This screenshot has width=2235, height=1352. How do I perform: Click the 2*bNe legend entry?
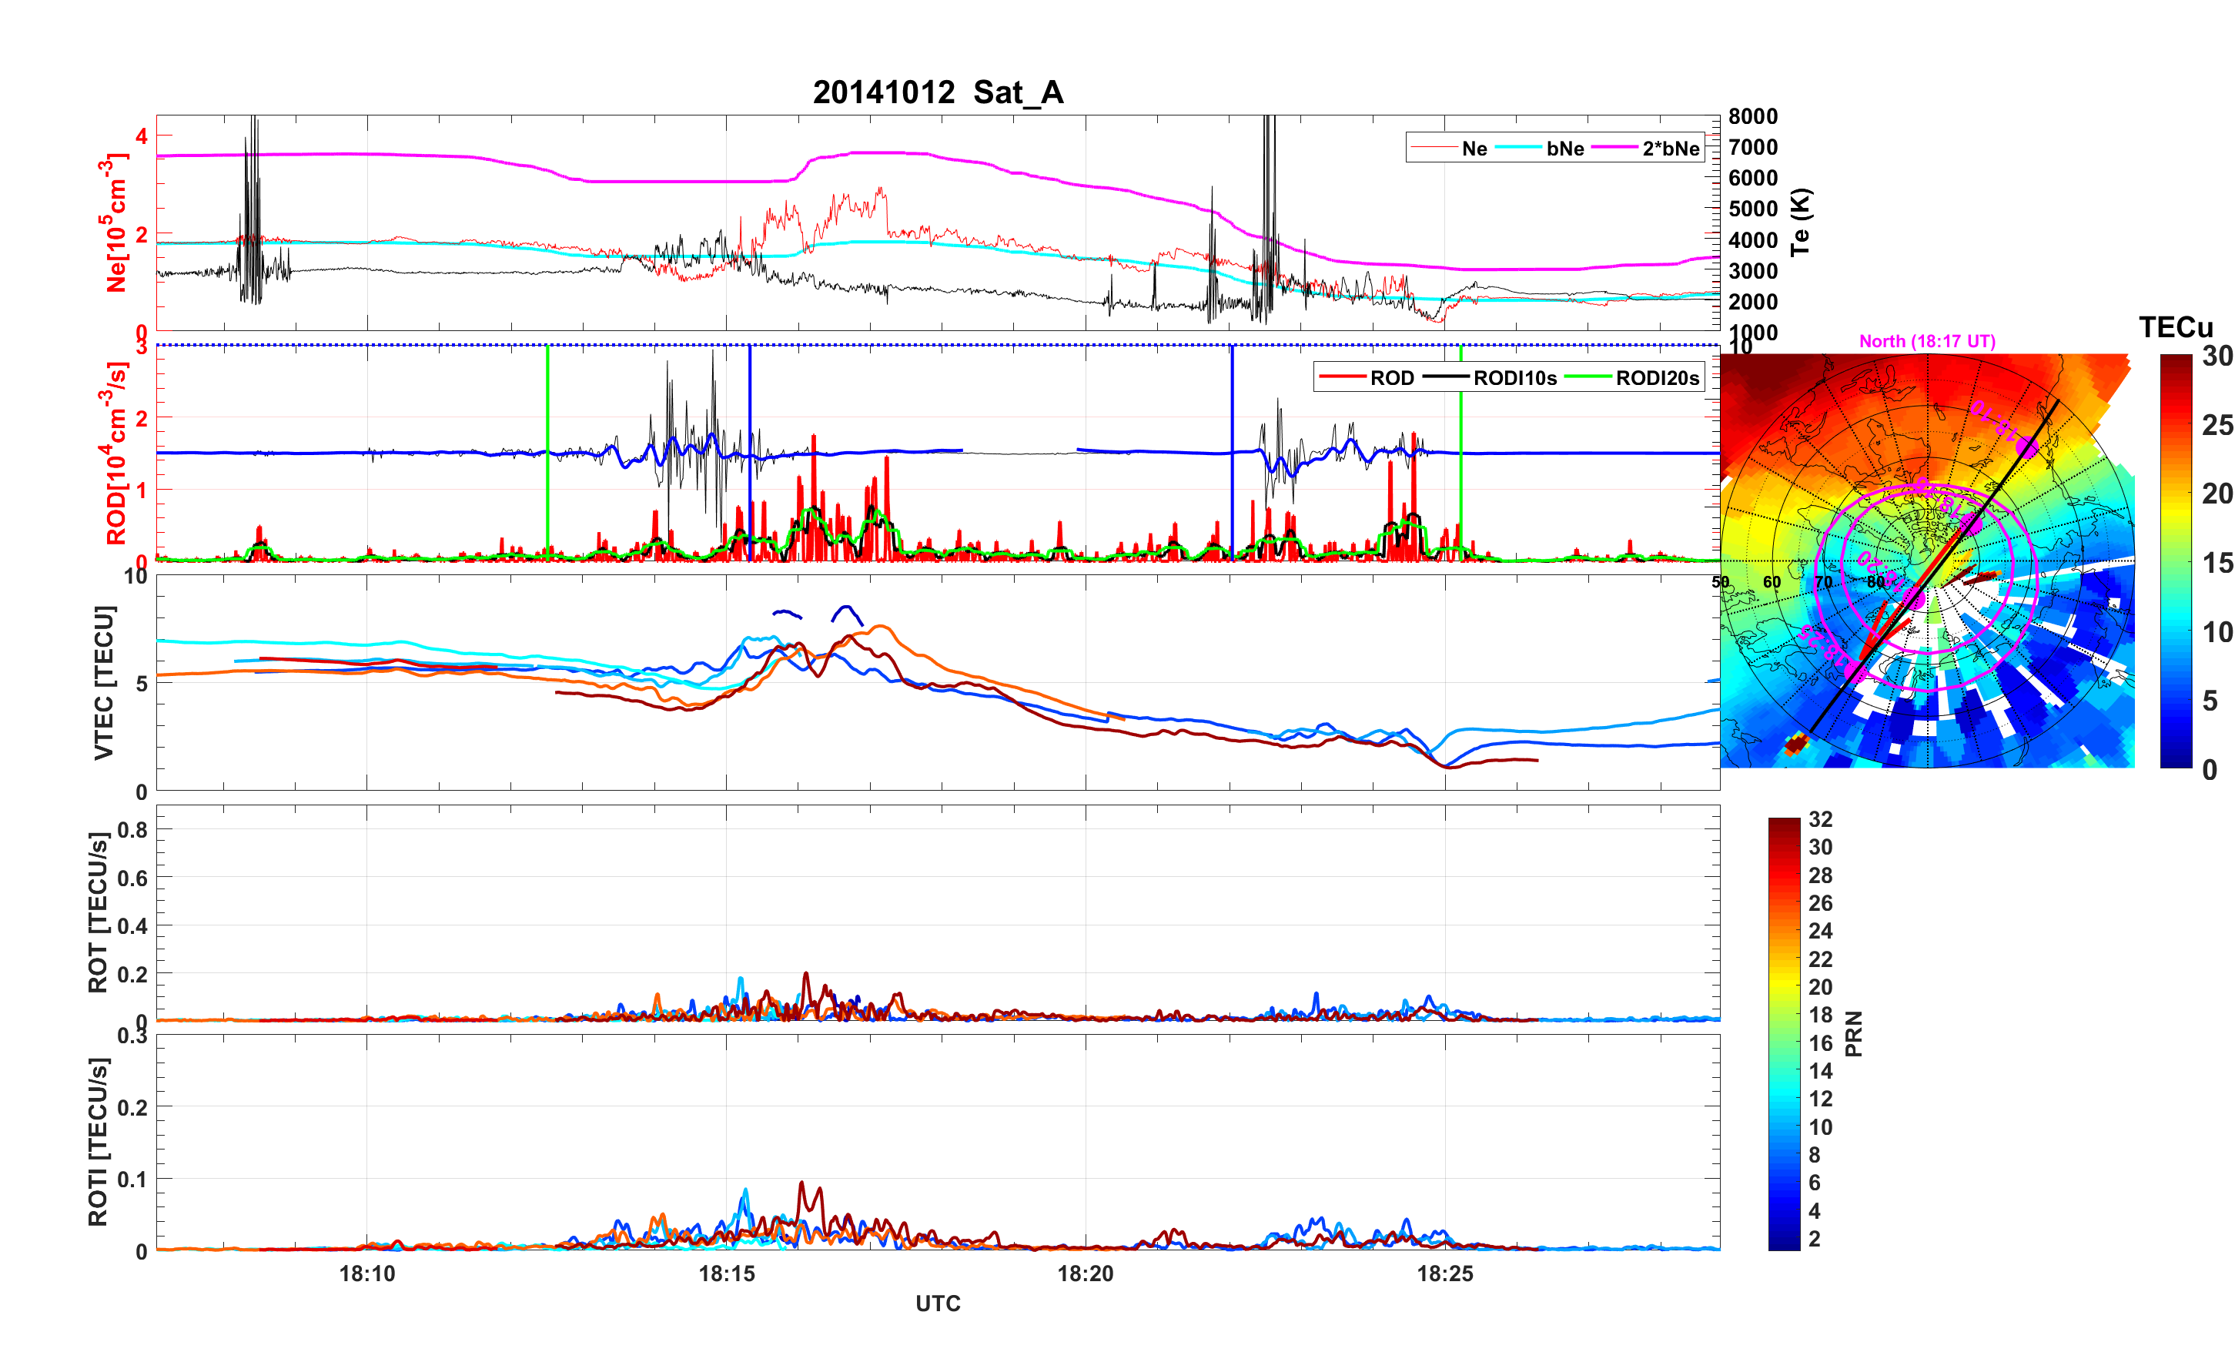click(1670, 149)
